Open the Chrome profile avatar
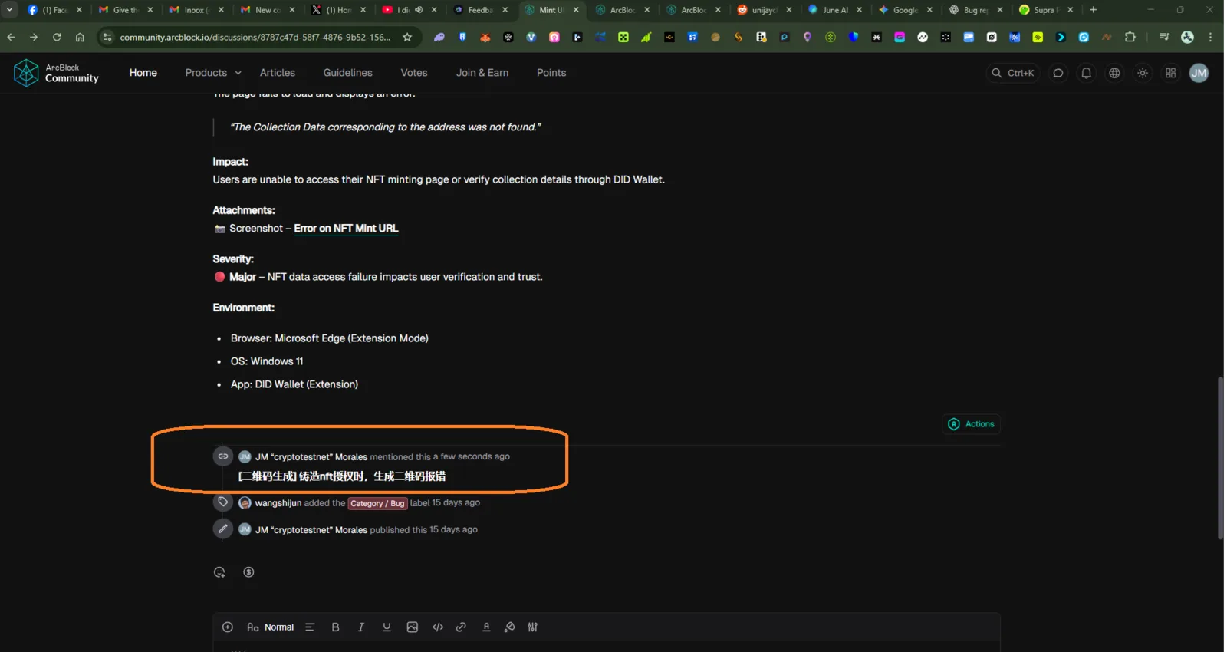The image size is (1227, 652). point(1188,37)
